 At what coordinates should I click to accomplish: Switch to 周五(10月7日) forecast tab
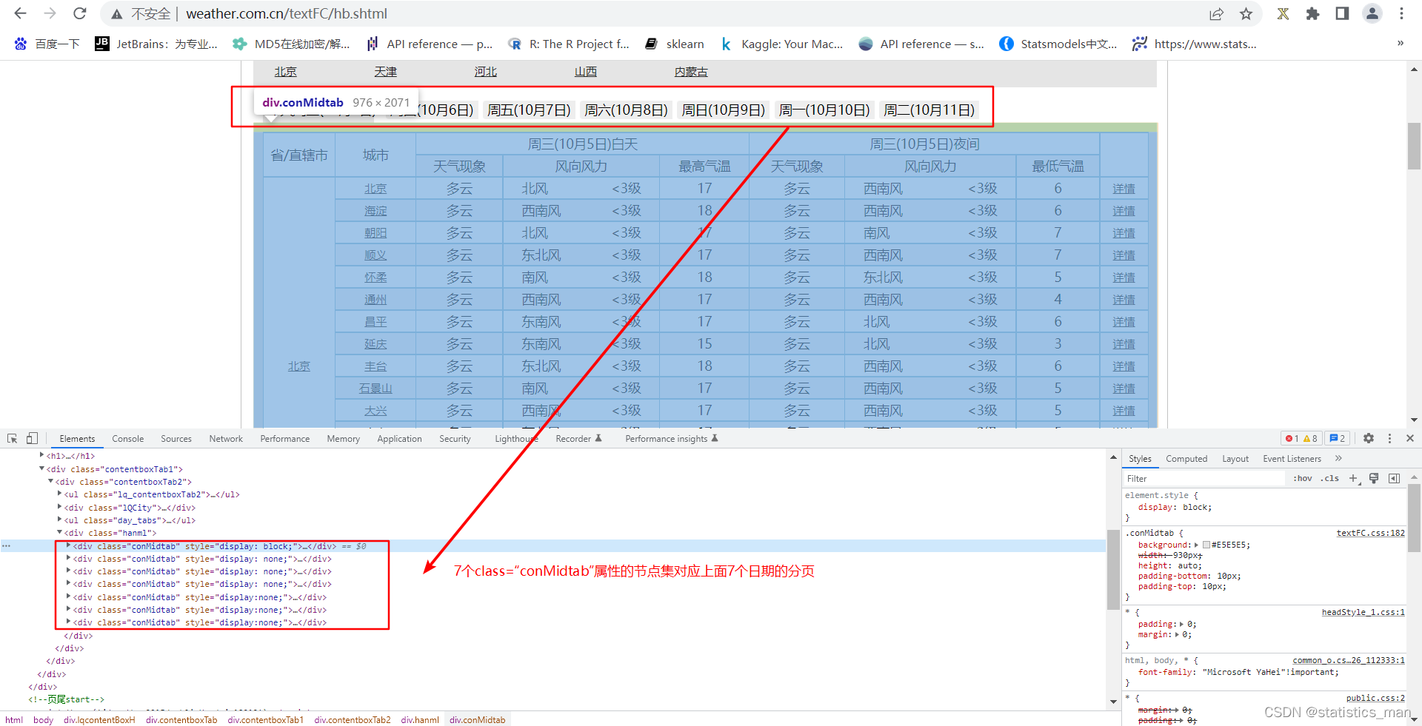click(529, 110)
